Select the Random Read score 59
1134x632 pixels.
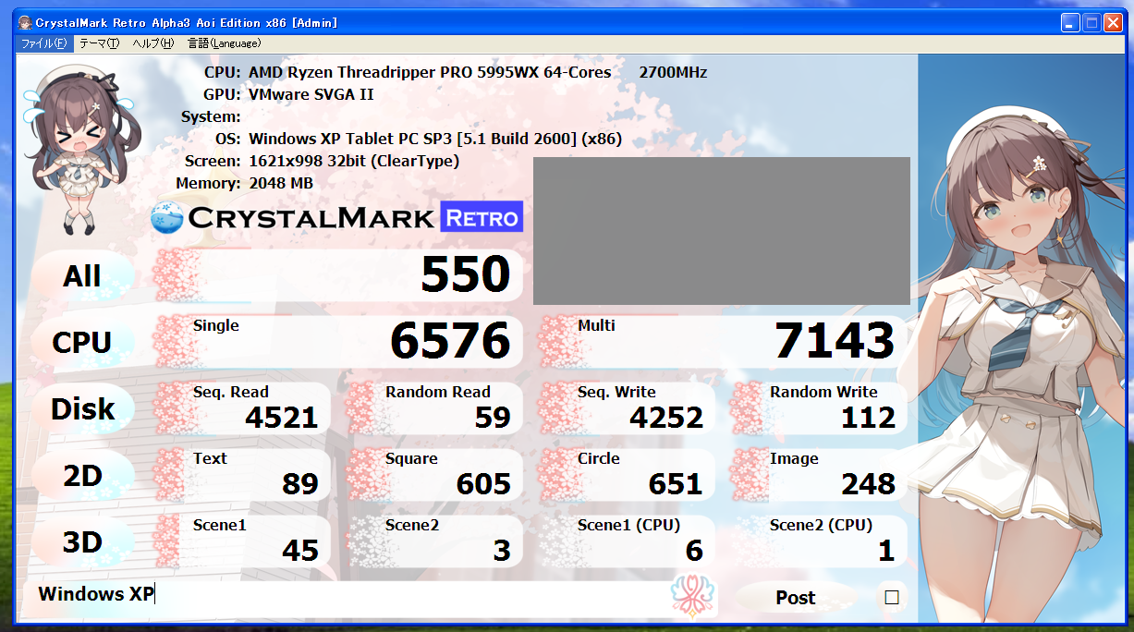tap(493, 418)
